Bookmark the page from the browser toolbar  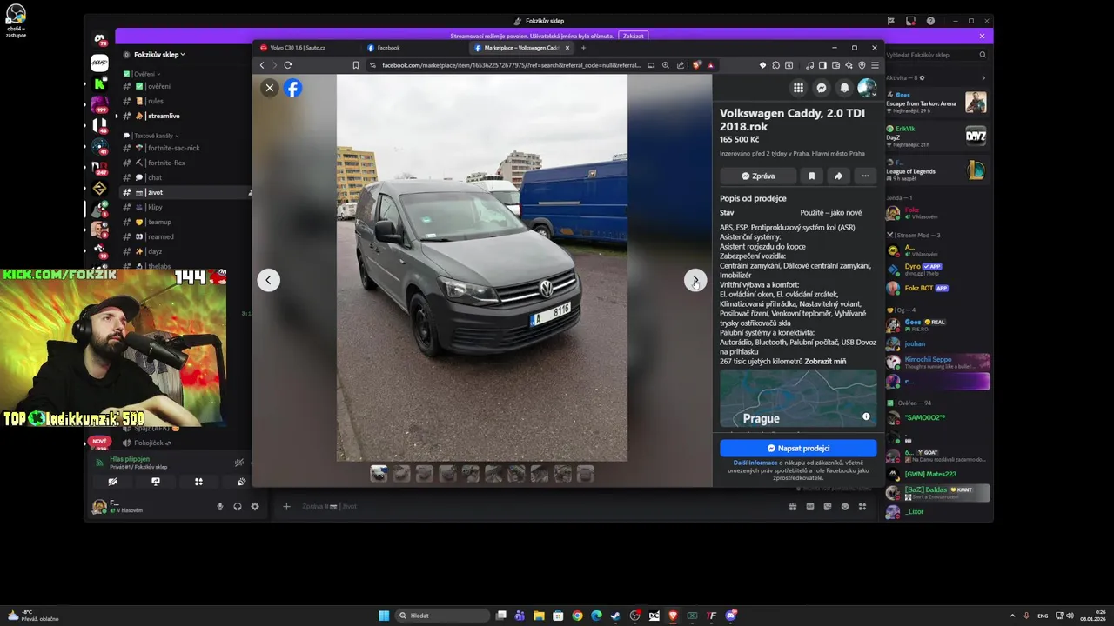355,65
